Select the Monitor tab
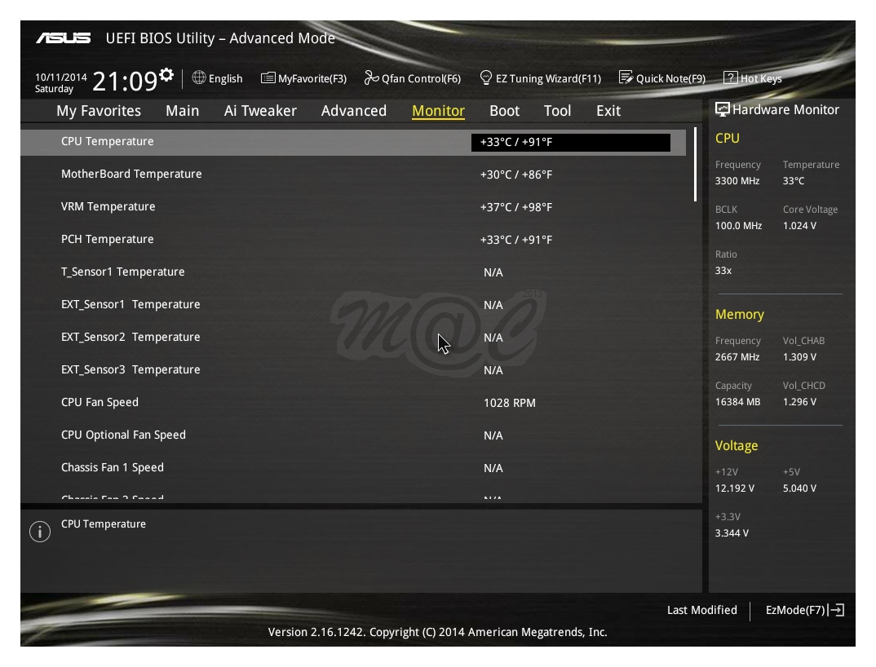The height and width of the screenshot is (667, 876). (x=439, y=111)
